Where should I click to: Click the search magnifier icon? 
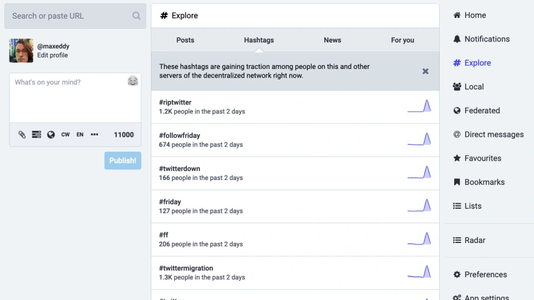[136, 16]
